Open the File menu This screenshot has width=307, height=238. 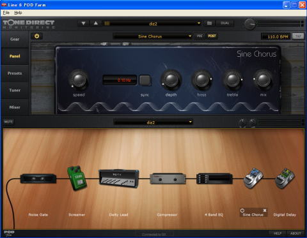click(x=6, y=13)
